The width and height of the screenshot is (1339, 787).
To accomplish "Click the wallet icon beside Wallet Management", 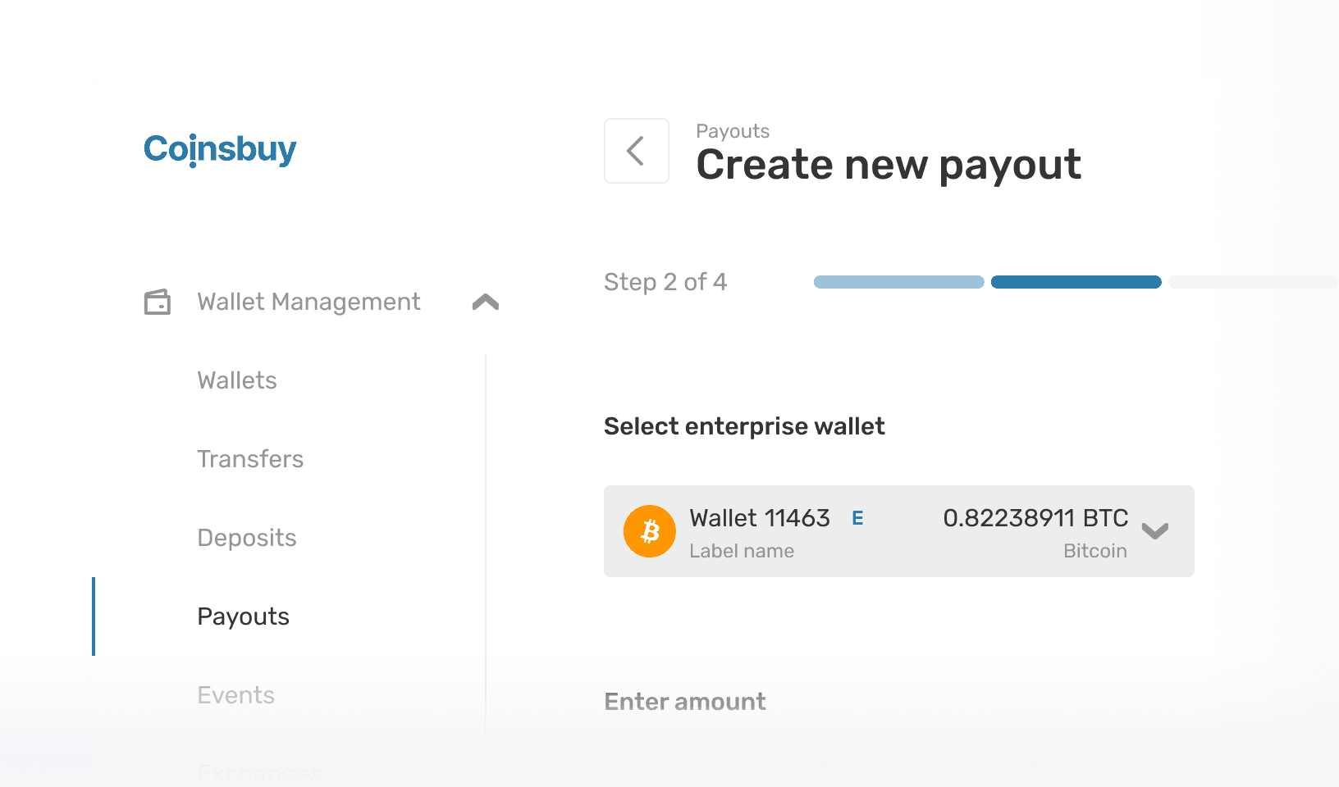I will coord(158,302).
